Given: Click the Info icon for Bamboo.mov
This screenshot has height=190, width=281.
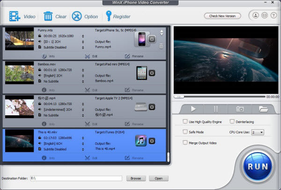Looking at the screenshot, I should [x=44, y=90].
